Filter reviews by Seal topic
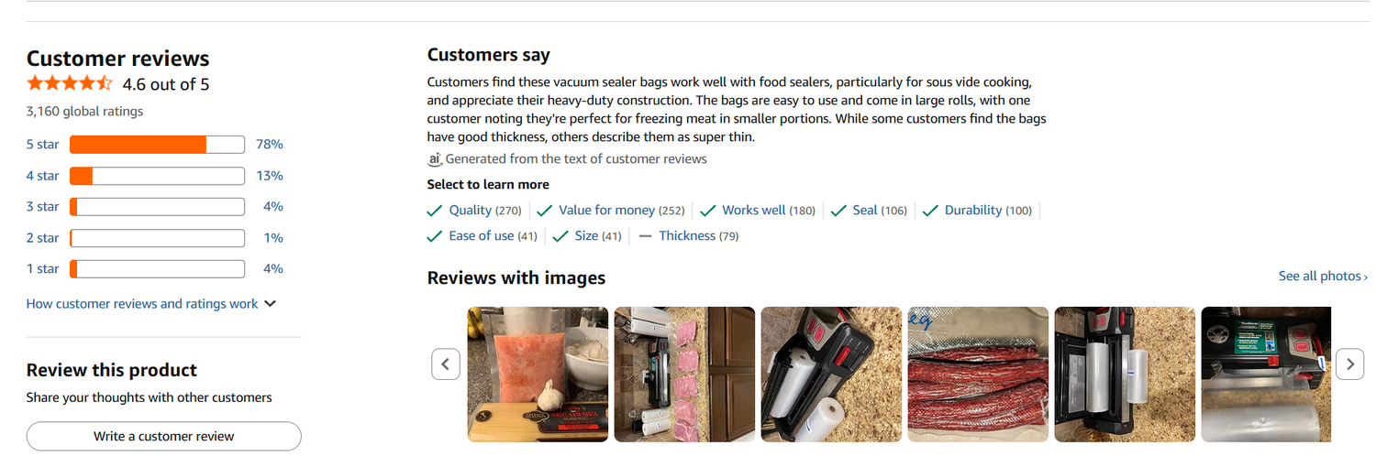The width and height of the screenshot is (1376, 467). 864,211
